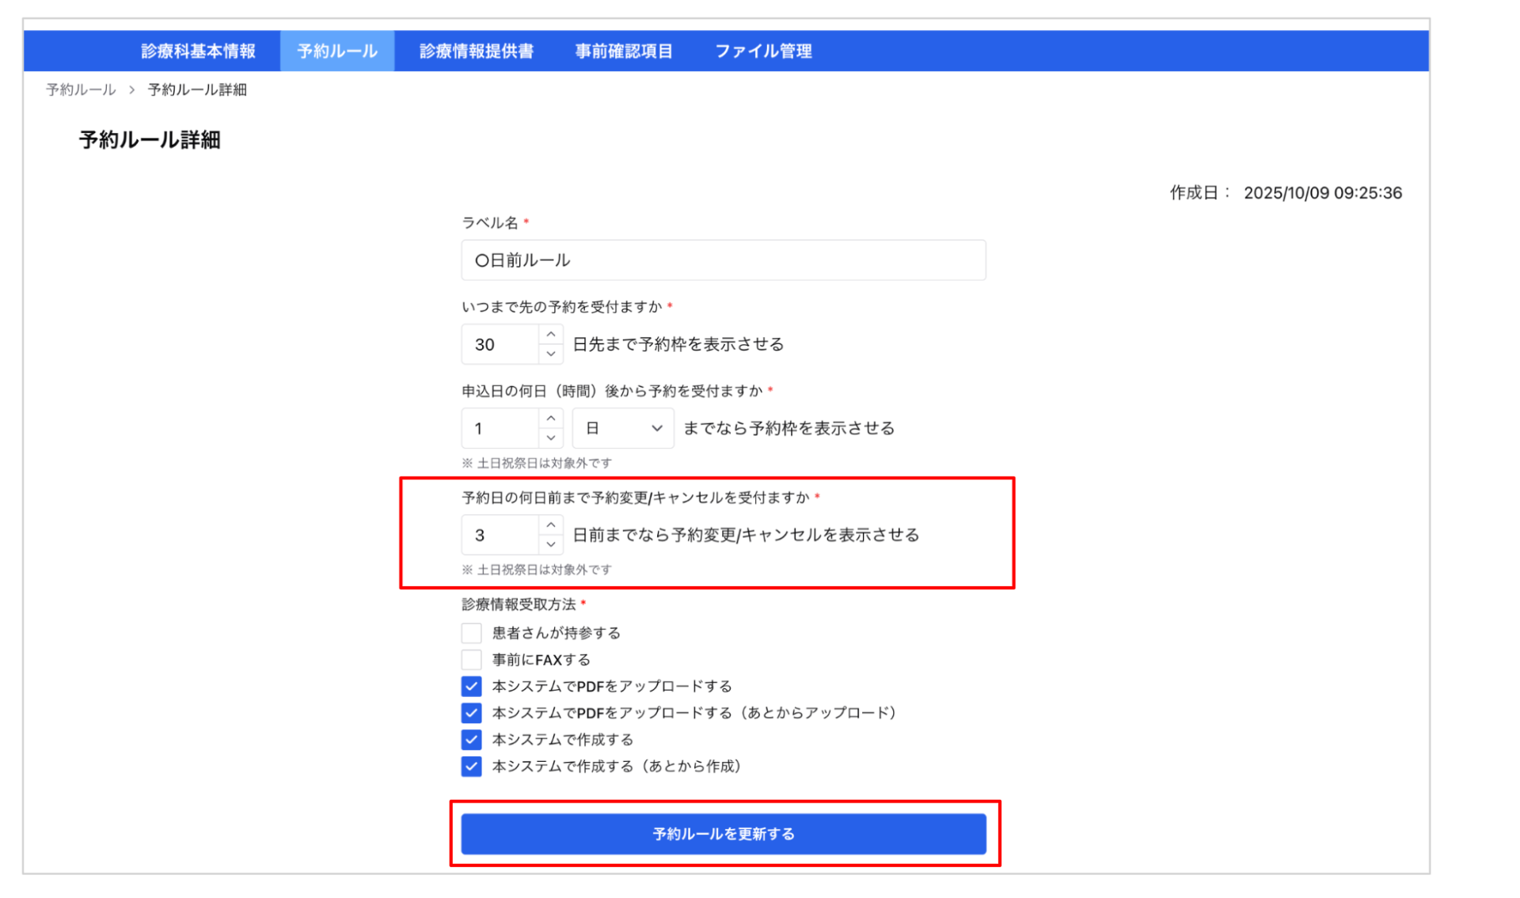Check 患者さんが持参する checkbox
The width and height of the screenshot is (1520, 898).
(x=472, y=633)
